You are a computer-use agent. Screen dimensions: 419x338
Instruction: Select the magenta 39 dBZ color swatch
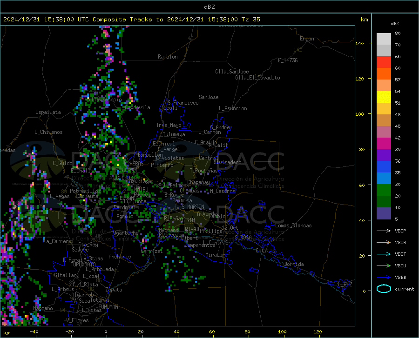384,144
